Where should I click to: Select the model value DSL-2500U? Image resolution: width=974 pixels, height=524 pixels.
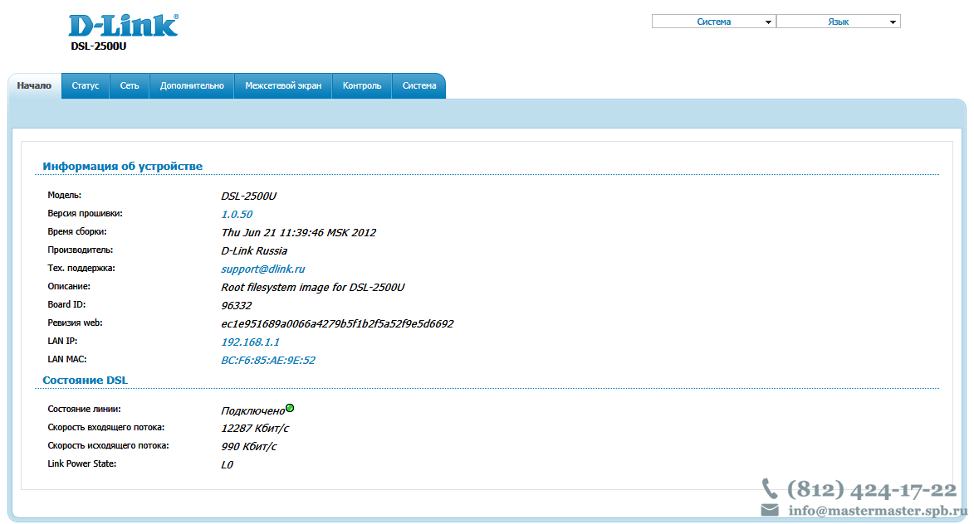(248, 196)
